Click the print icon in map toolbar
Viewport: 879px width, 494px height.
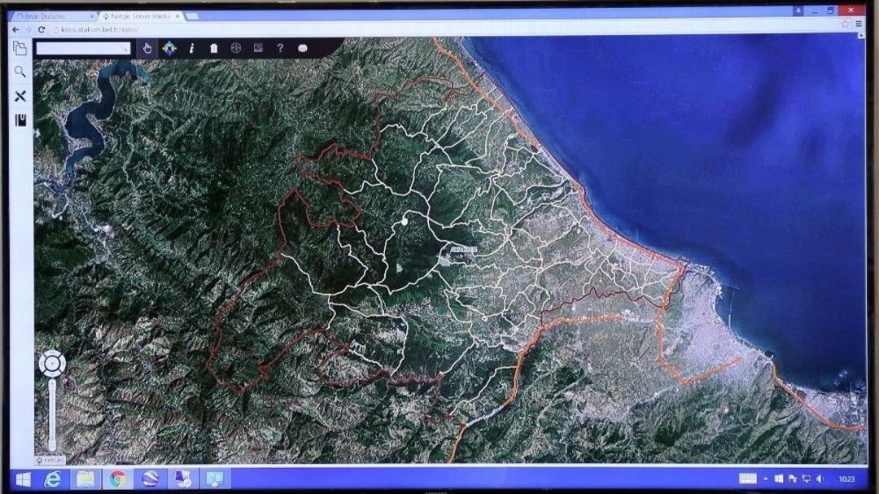coord(302,48)
